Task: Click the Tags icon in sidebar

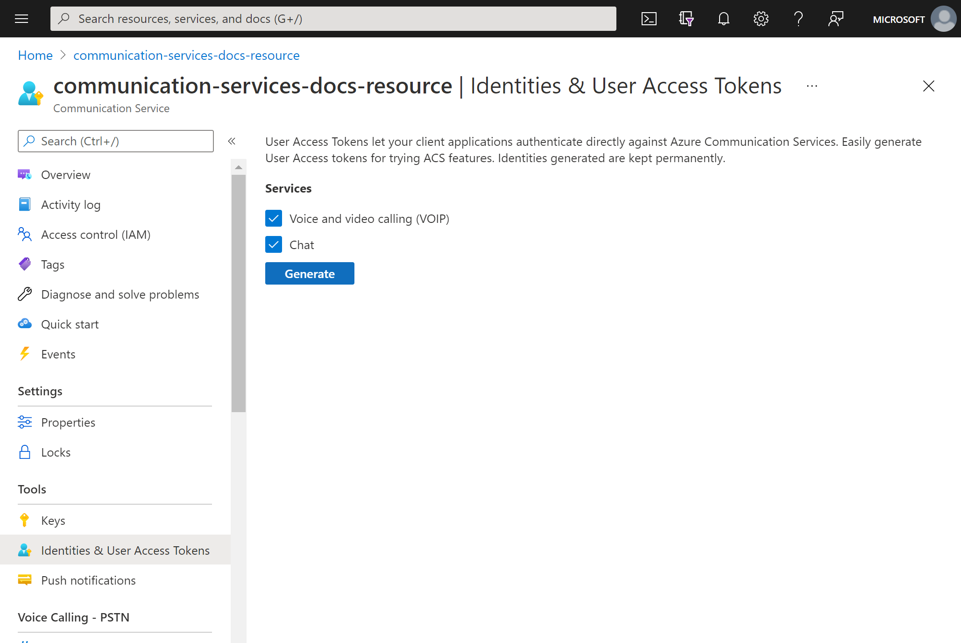Action: pyautogui.click(x=25, y=264)
